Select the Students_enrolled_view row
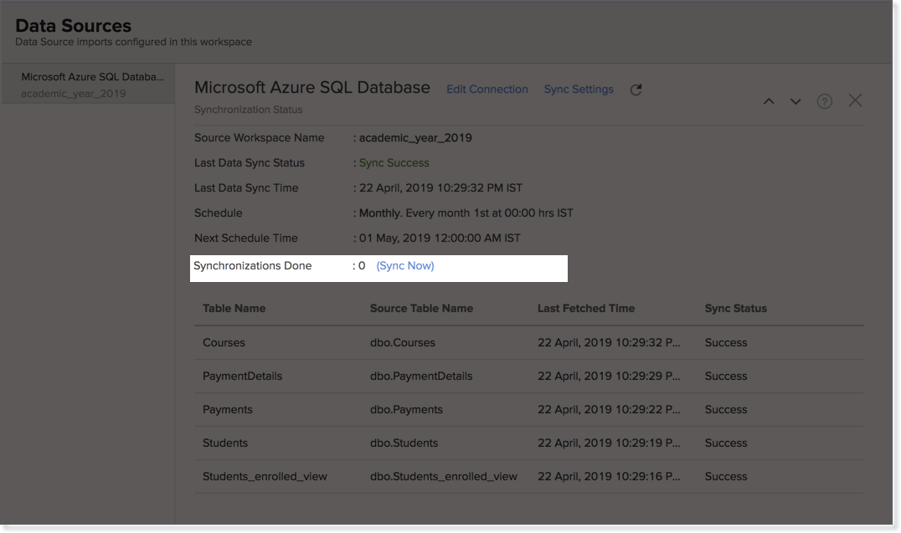Screen dimensions: 901x533 (265, 476)
